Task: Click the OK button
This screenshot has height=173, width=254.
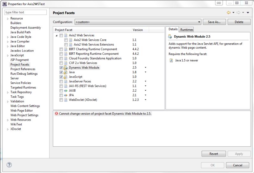Action: (x=212, y=165)
